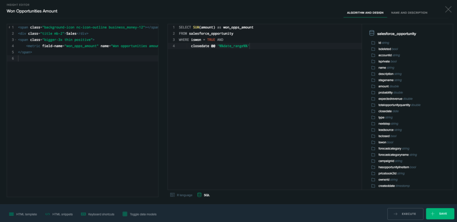The image size is (457, 222).
Task: Click folder icon next to id field
Action: (x=373, y=43)
